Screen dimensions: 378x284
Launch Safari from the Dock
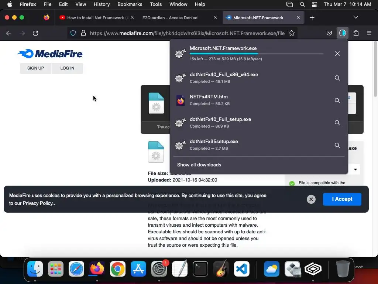coord(76,268)
